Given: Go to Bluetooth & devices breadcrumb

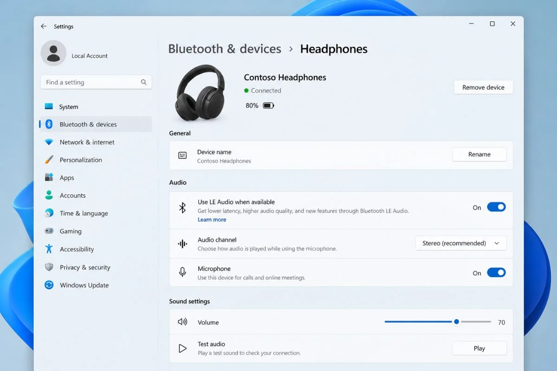Looking at the screenshot, I should coord(225,49).
